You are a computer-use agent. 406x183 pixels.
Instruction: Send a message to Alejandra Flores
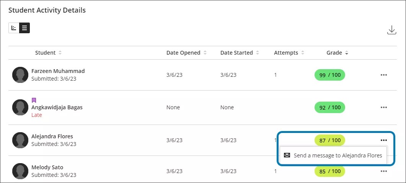334,155
